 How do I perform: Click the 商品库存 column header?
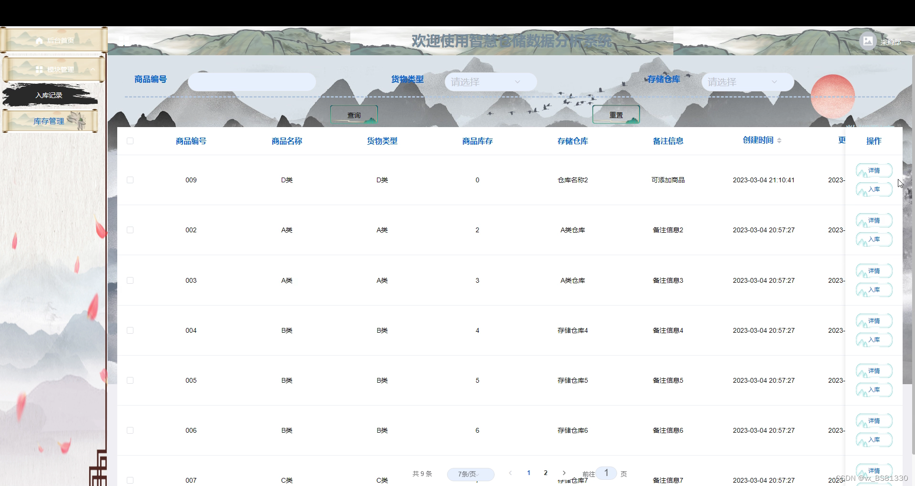click(x=478, y=141)
